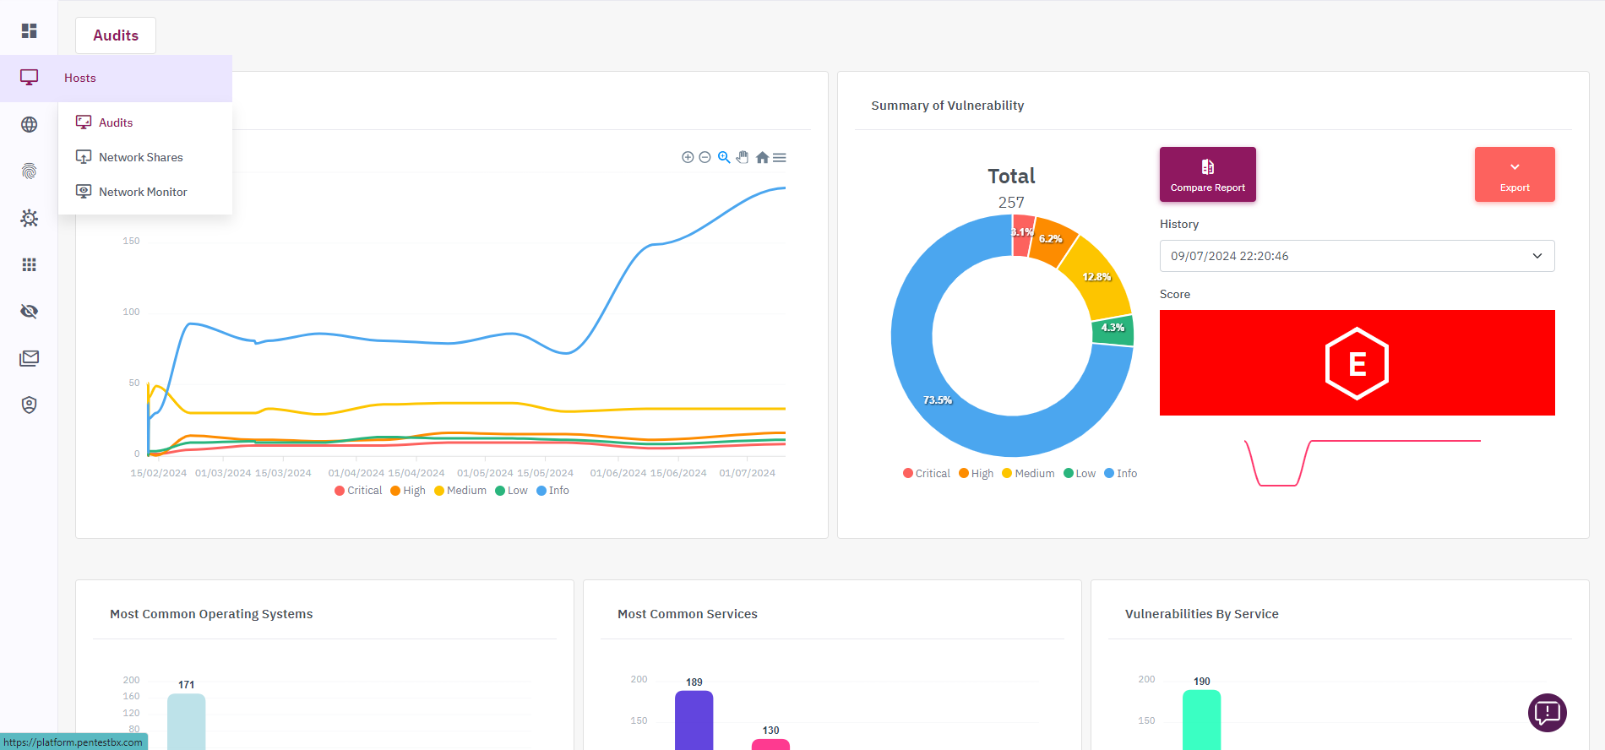Click the red Score panel

click(1357, 362)
